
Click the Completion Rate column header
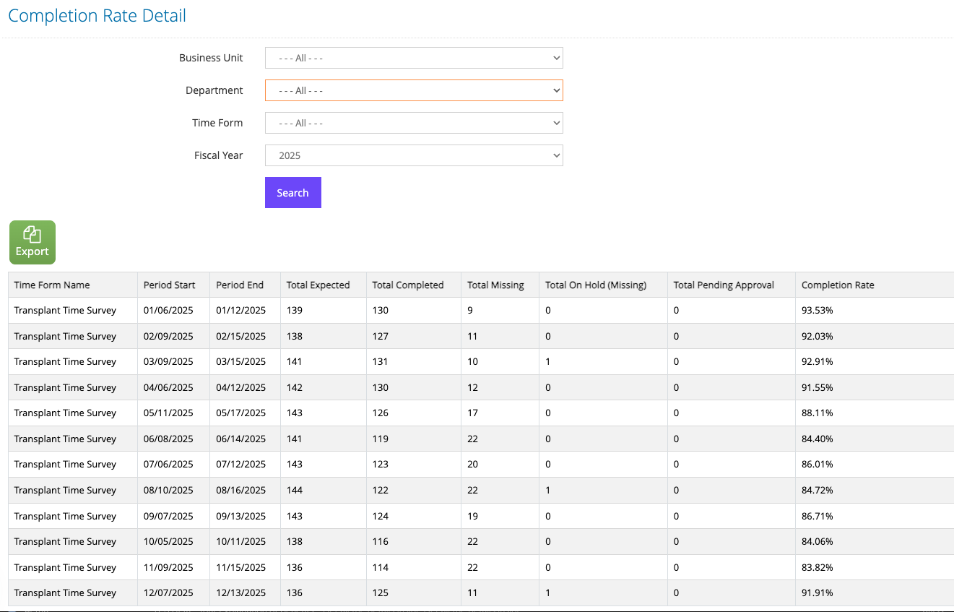(x=875, y=285)
